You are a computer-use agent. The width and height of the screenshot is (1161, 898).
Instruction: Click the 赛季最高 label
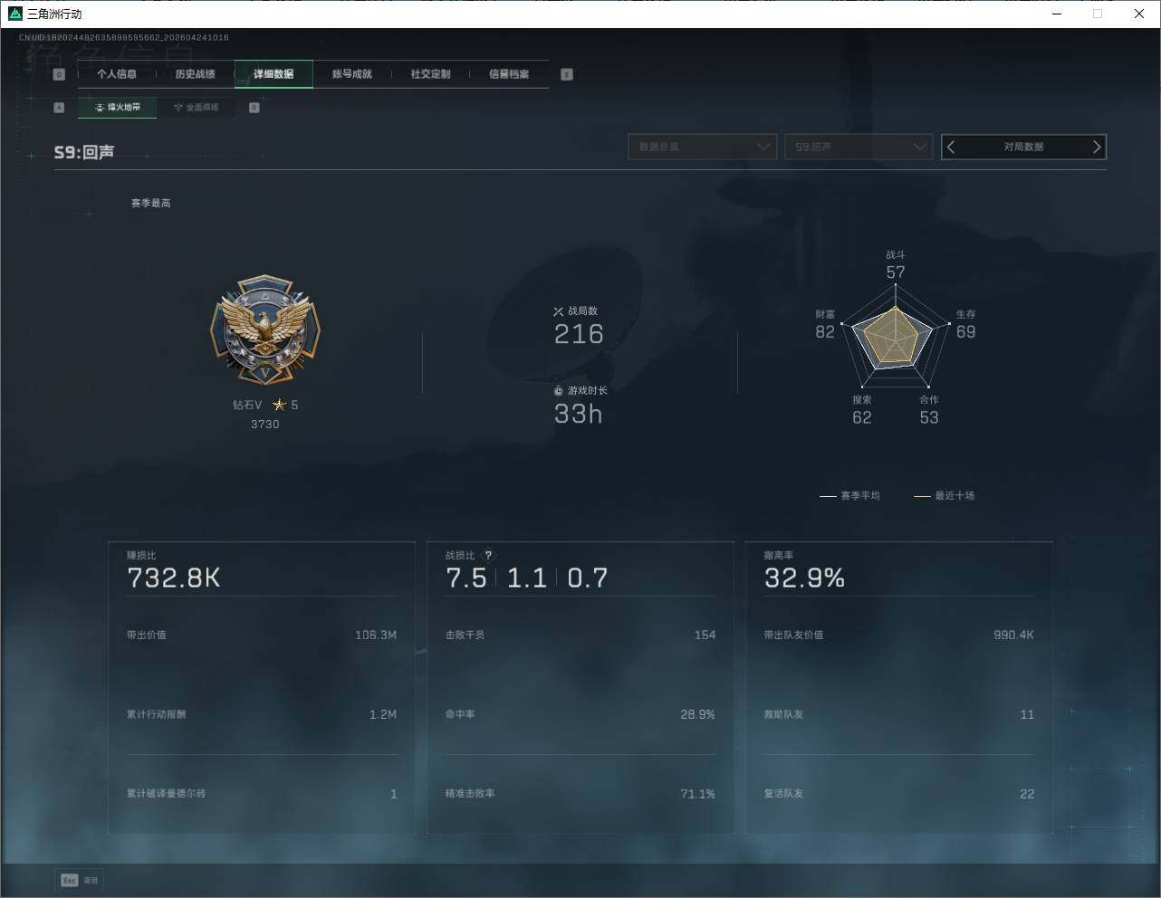pyautogui.click(x=150, y=204)
